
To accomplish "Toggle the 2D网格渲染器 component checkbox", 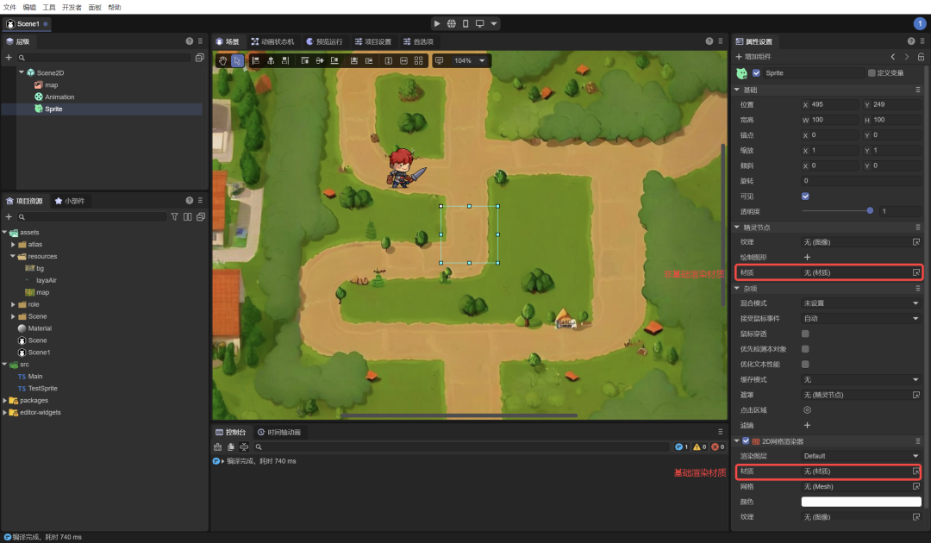I will tap(747, 441).
